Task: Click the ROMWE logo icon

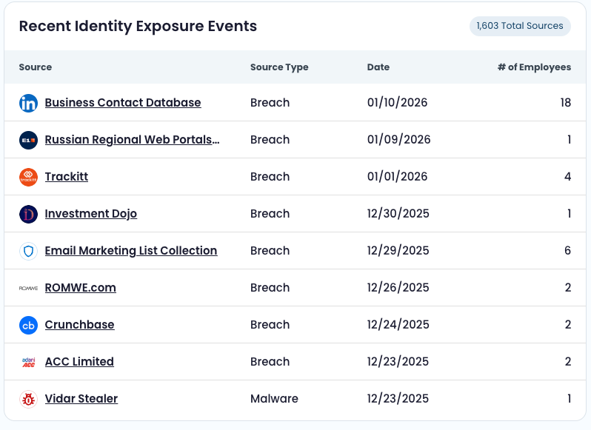Action: tap(28, 288)
